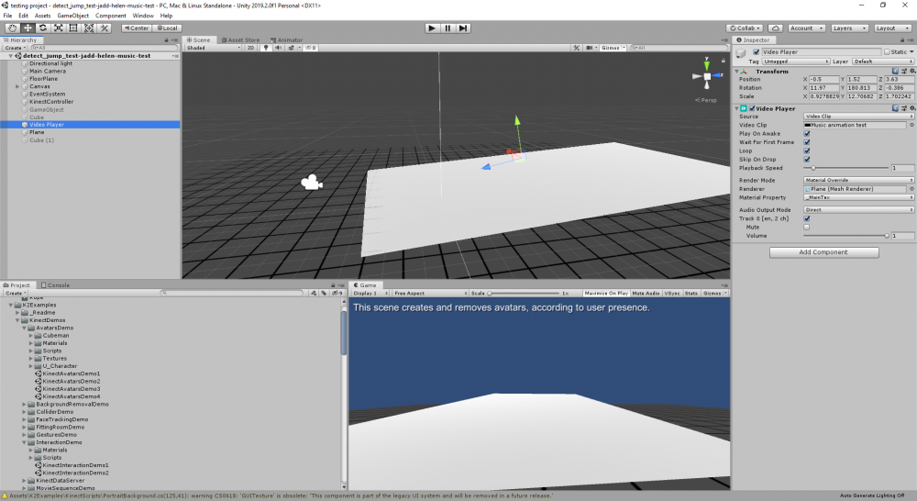The width and height of the screenshot is (917, 501).
Task: Select Main Camera in Hierarchy
Action: 48,71
